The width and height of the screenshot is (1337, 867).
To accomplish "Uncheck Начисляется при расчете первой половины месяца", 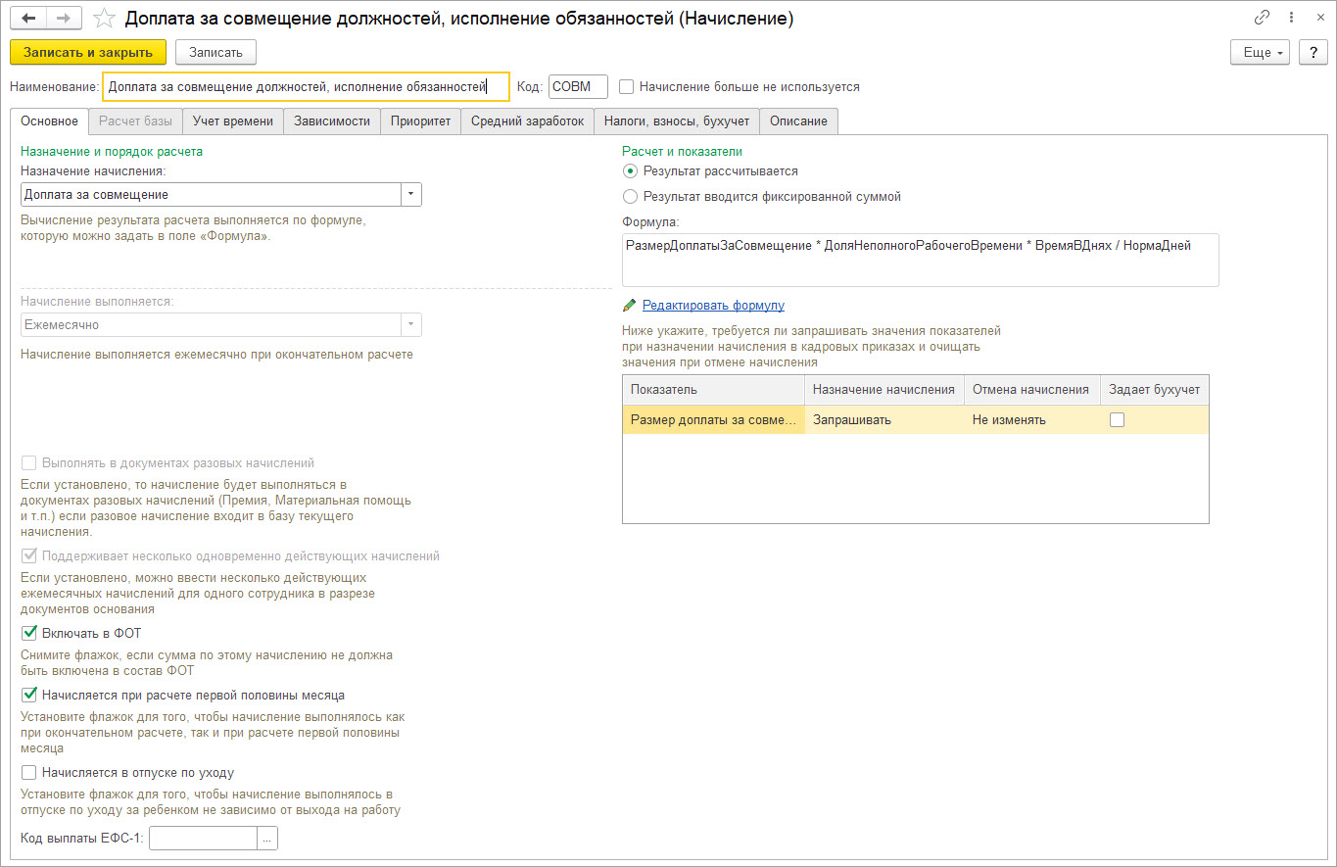I will point(28,695).
